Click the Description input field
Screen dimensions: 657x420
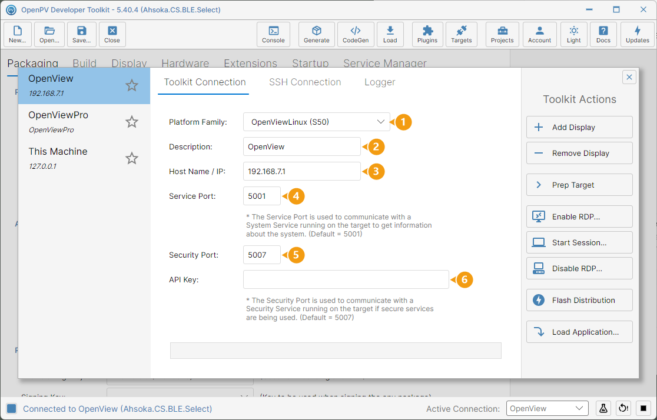(301, 146)
